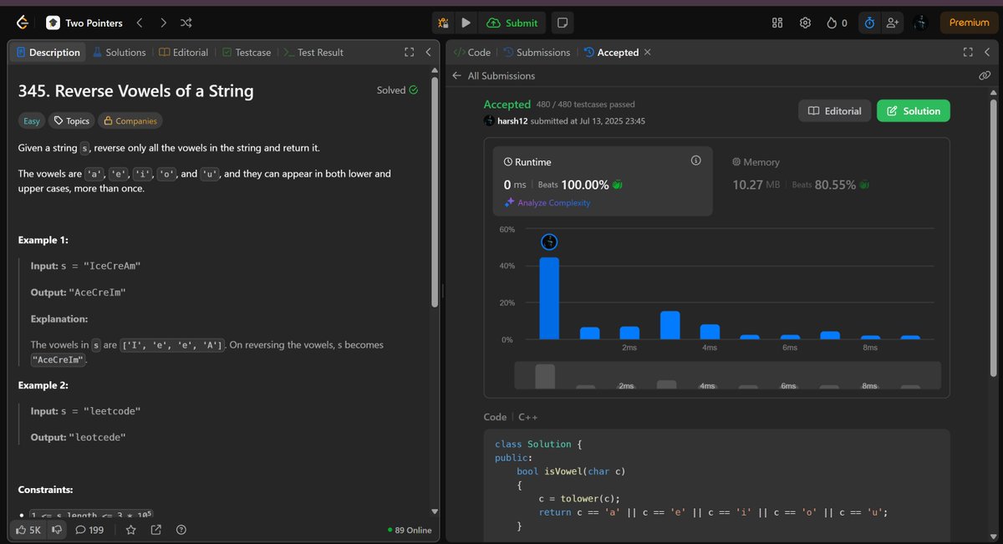The width and height of the screenshot is (1003, 544).
Task: Select the Runtime stats card
Action: tap(603, 181)
